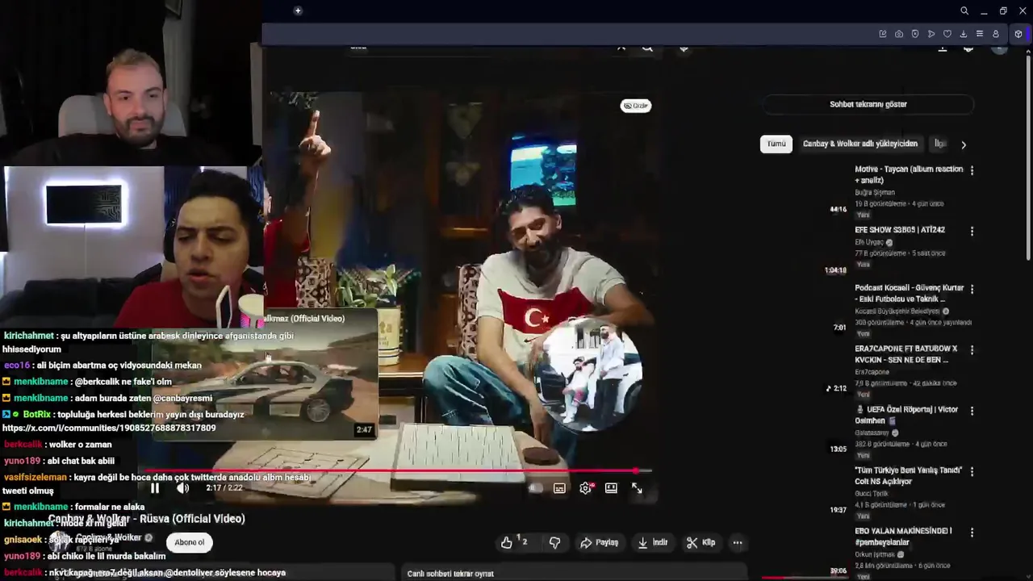This screenshot has width=1033, height=581.
Task: Open new tab with plus icon
Action: 298,10
